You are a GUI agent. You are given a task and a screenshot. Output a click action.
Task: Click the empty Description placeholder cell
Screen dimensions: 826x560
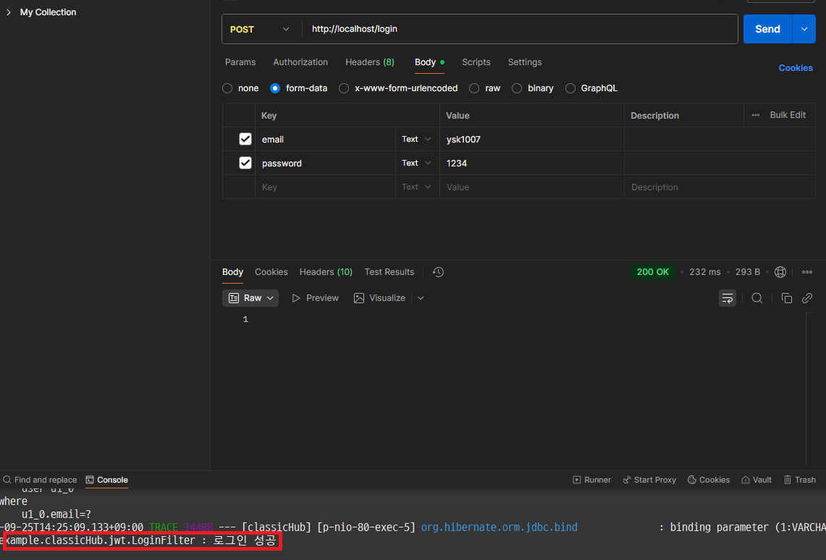720,187
